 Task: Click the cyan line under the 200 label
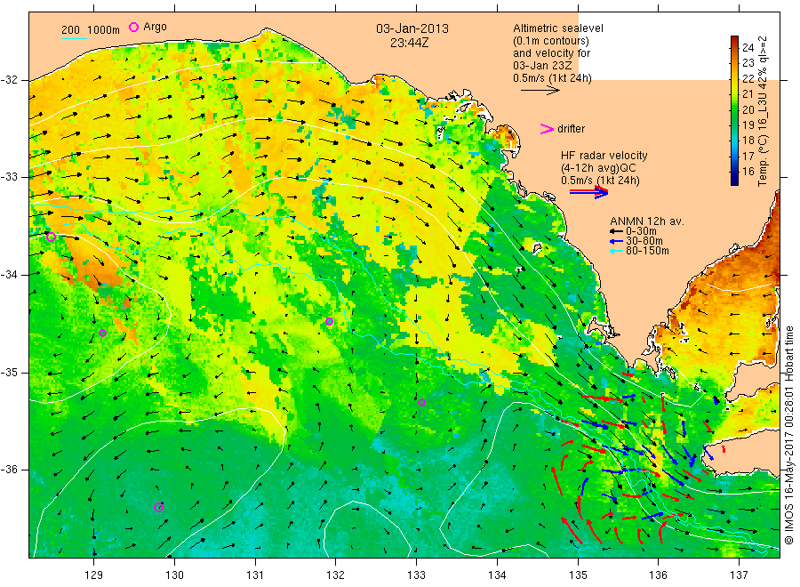(x=74, y=38)
